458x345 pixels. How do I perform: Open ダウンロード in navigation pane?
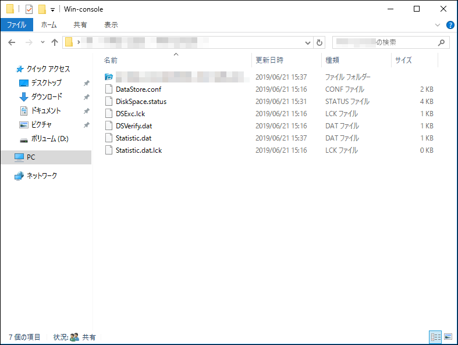pos(47,97)
